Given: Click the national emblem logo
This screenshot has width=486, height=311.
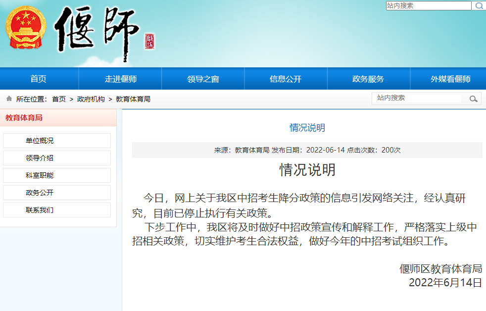Looking at the screenshot, I should 25,28.
